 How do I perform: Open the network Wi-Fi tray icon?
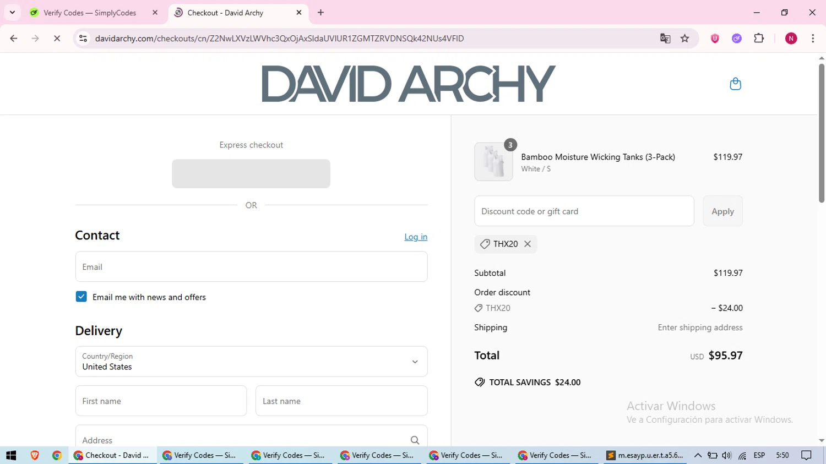click(x=742, y=455)
